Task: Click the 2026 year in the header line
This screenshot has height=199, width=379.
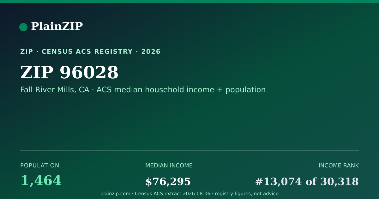Action: (151, 51)
